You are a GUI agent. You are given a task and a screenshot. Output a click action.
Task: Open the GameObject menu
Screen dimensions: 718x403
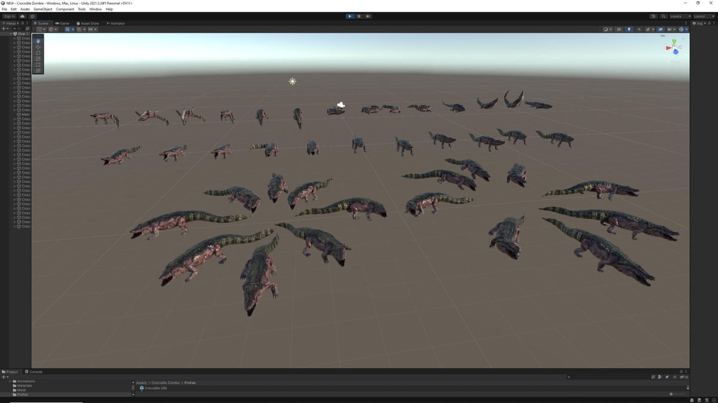[x=42, y=9]
